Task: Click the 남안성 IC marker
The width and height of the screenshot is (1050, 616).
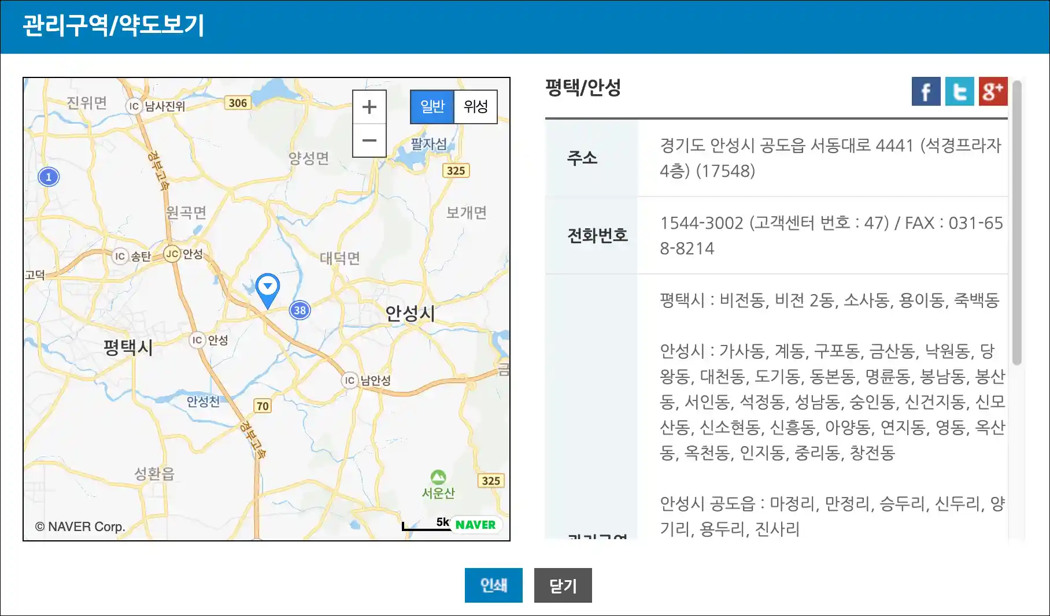Action: click(349, 380)
